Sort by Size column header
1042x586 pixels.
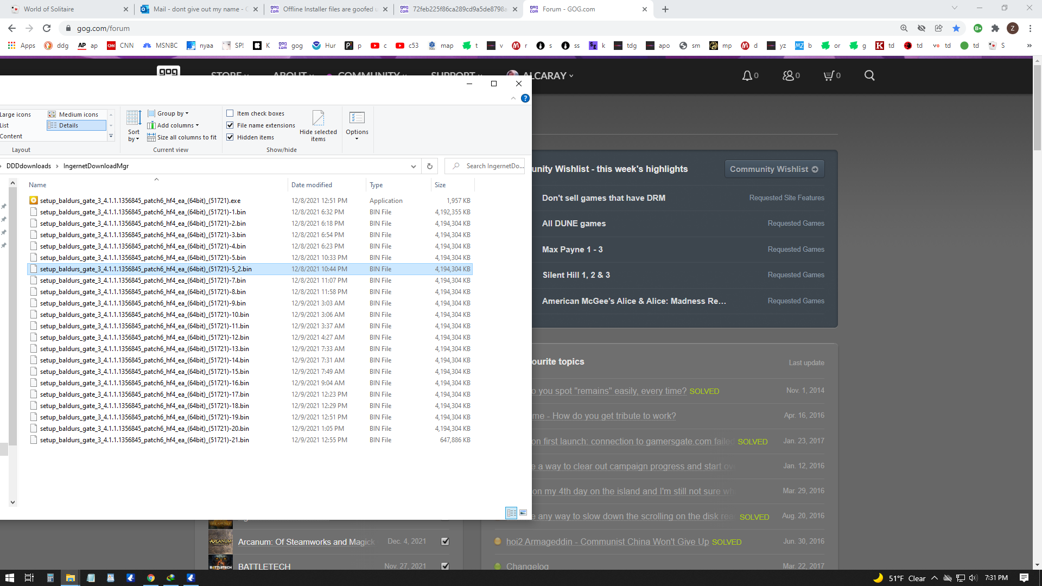point(453,185)
